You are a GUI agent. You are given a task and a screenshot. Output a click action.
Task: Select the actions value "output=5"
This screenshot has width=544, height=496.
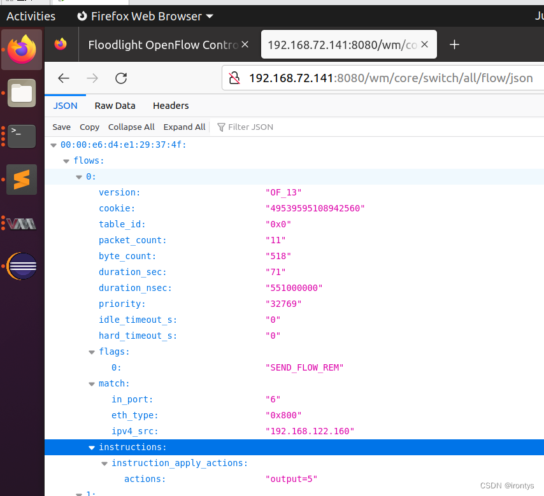pyautogui.click(x=292, y=479)
